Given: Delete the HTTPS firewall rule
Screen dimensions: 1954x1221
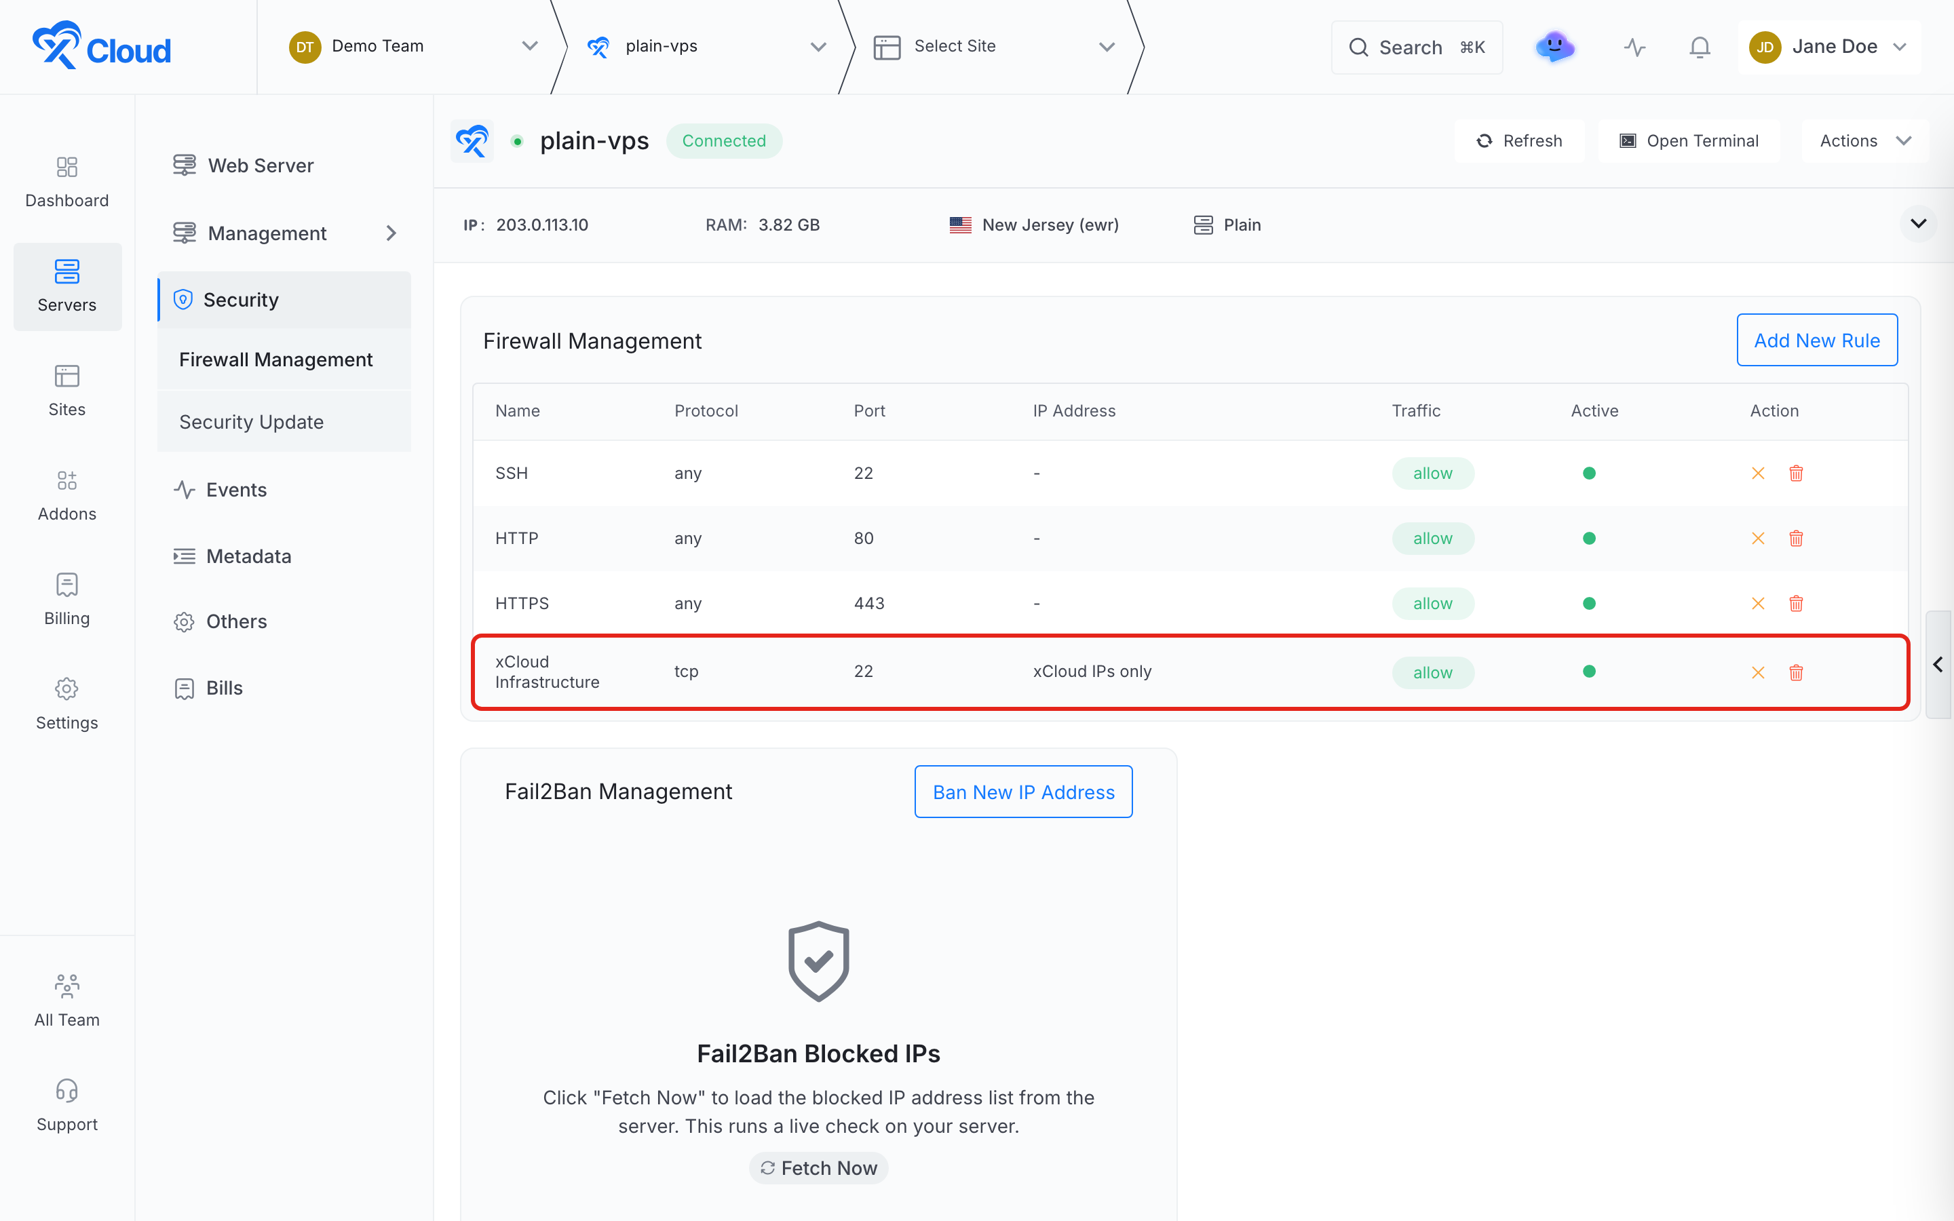Looking at the screenshot, I should (1796, 603).
